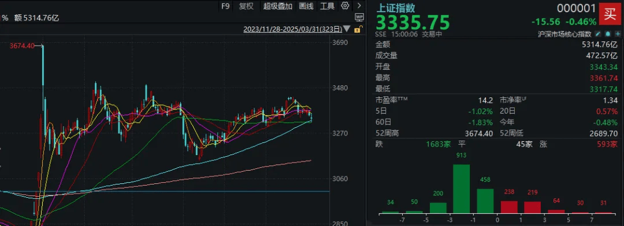Click the 3674.40 high marker on chart

click(22, 46)
